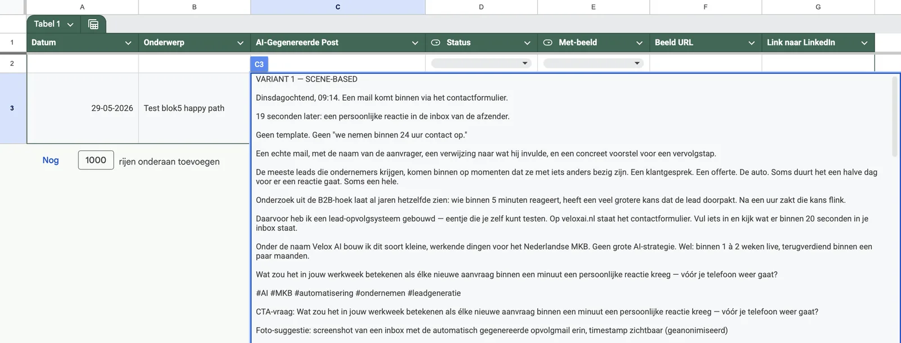Select column E header
Screen dimensions: 901x343
[x=593, y=7]
